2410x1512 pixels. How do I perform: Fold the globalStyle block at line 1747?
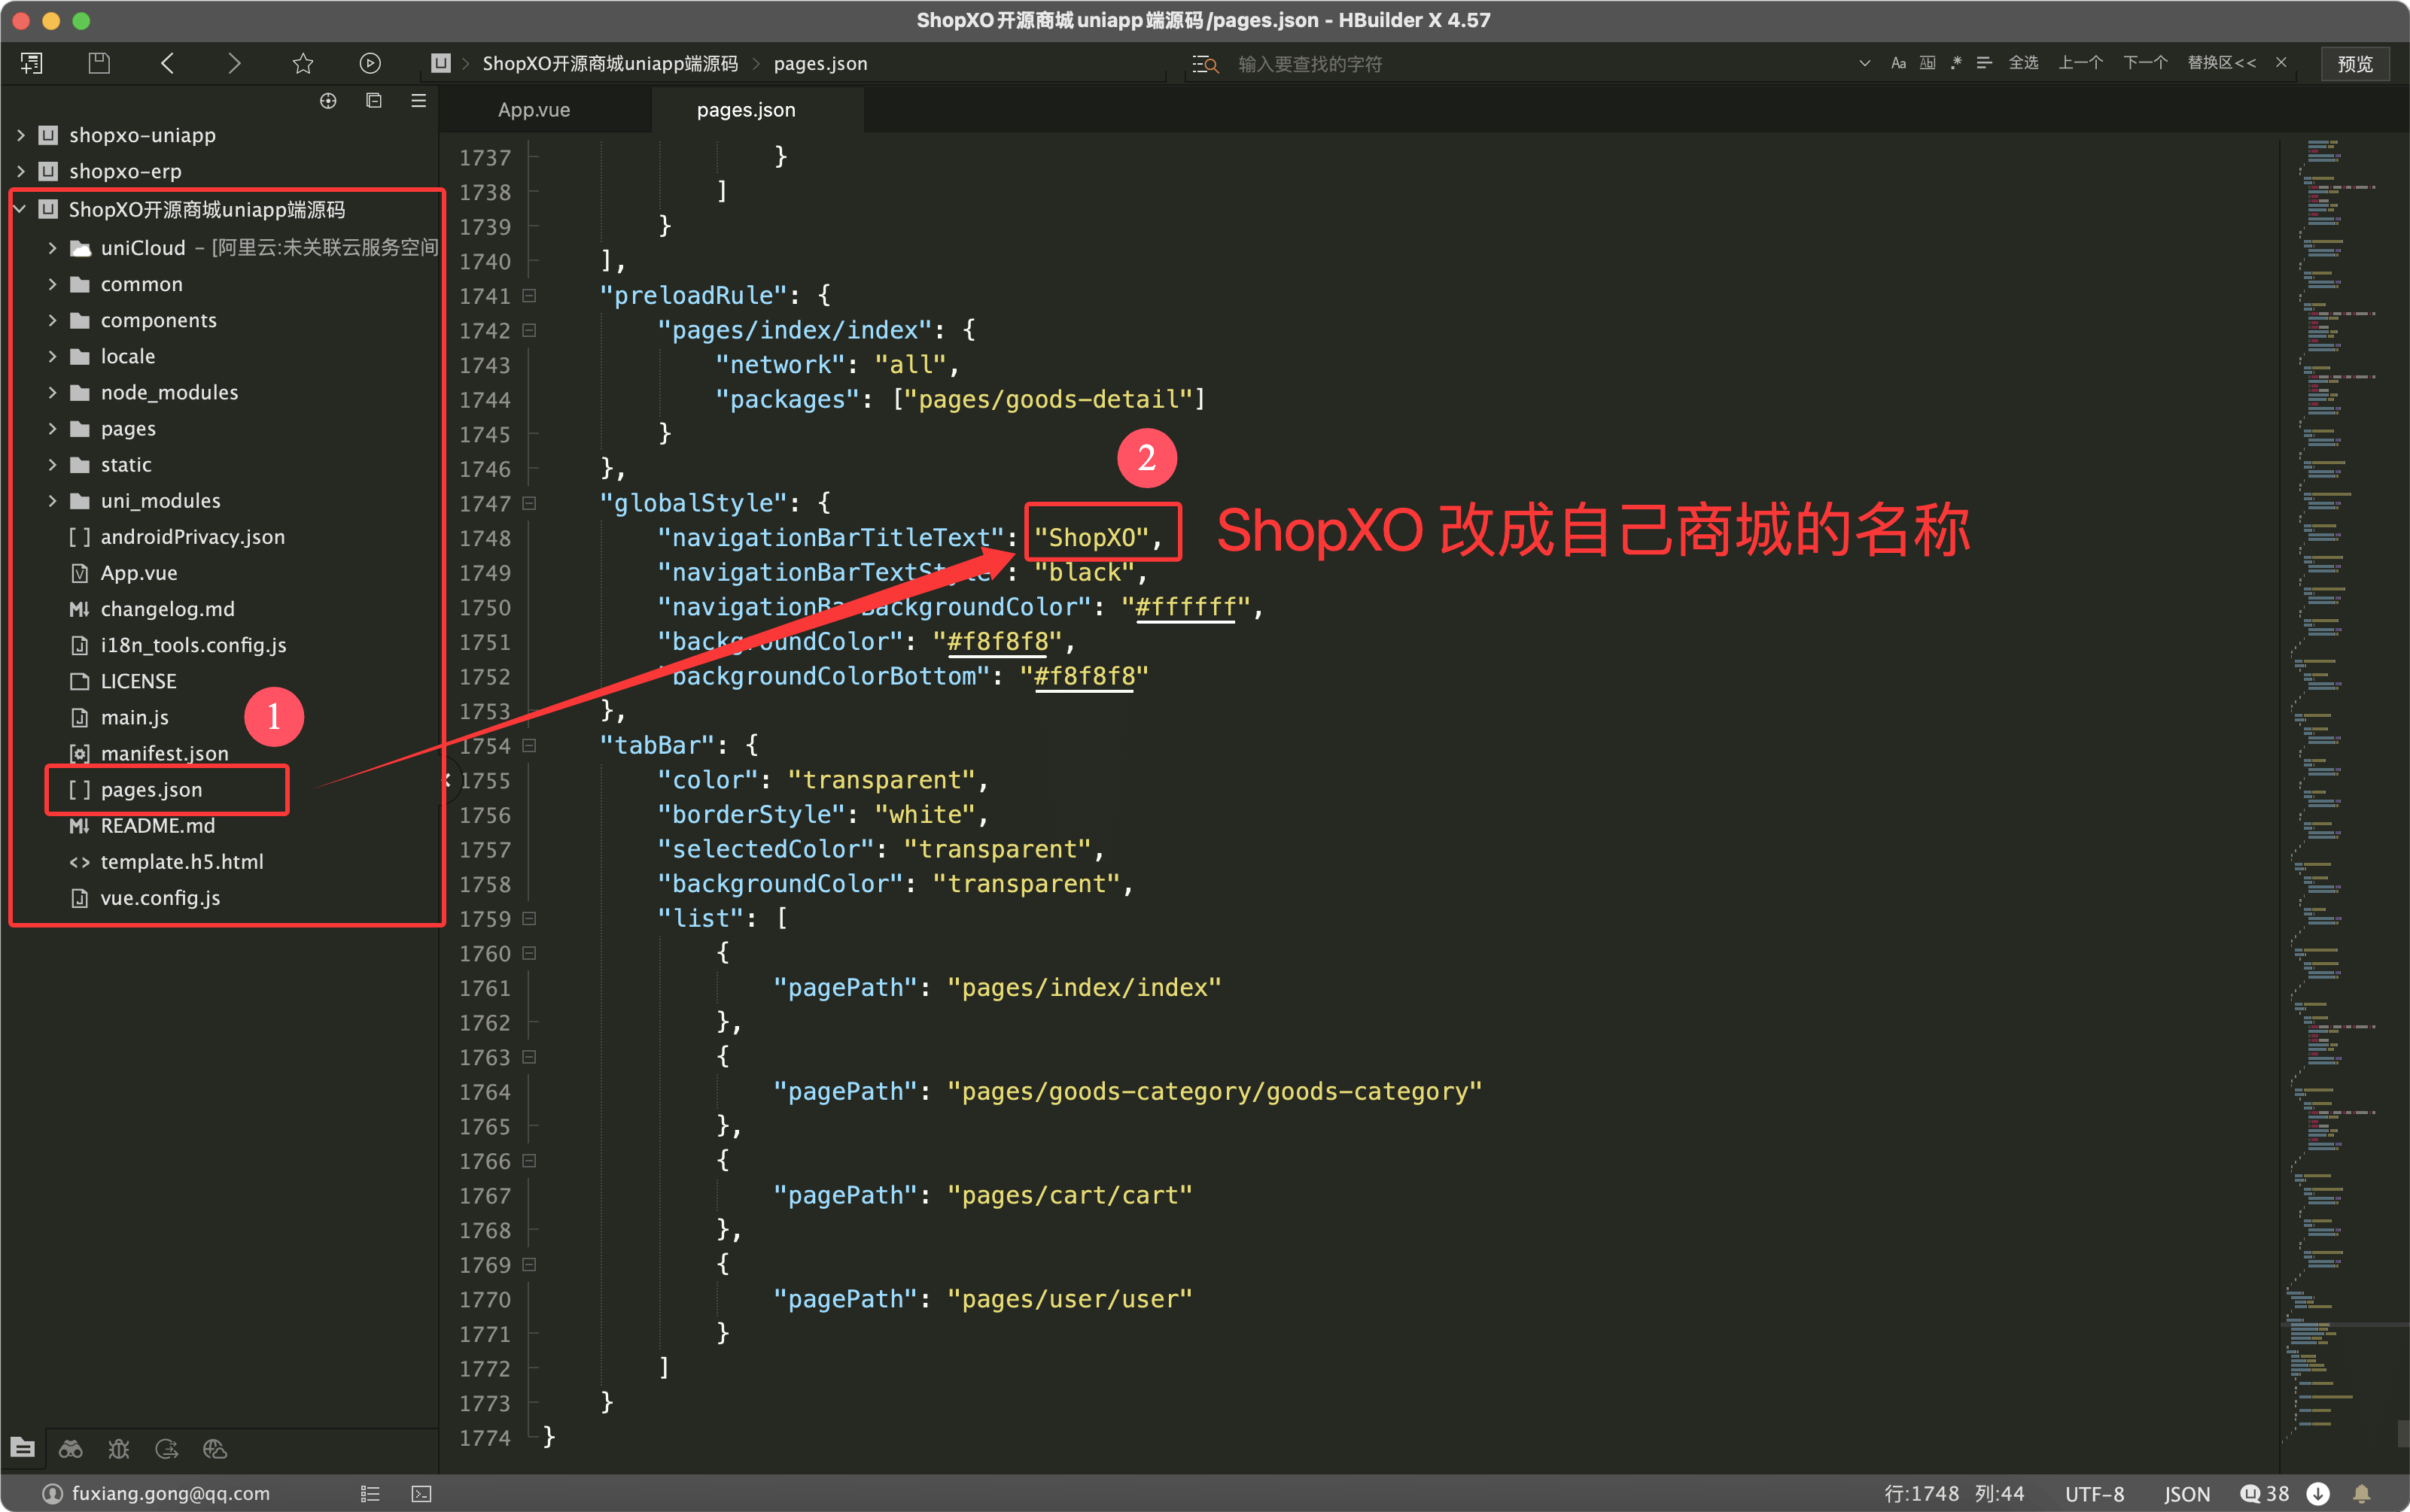coord(529,504)
